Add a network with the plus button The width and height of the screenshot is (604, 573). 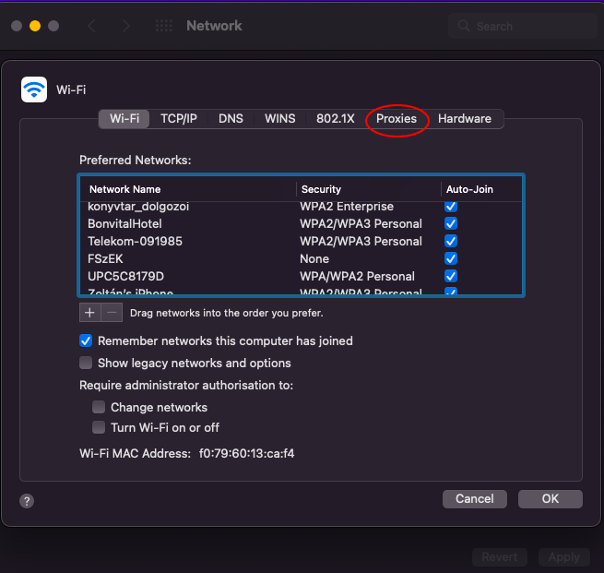coord(89,313)
